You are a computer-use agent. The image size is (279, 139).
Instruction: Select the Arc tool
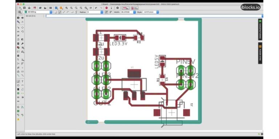(x=23, y=85)
